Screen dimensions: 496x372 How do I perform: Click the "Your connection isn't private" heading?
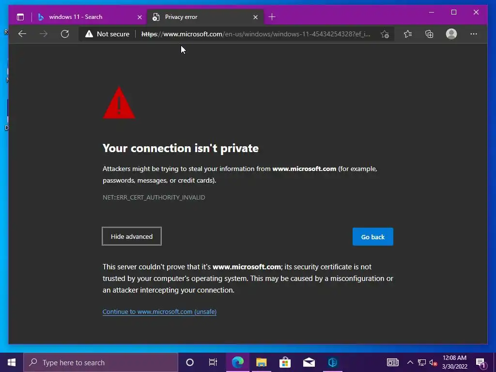pos(181,148)
